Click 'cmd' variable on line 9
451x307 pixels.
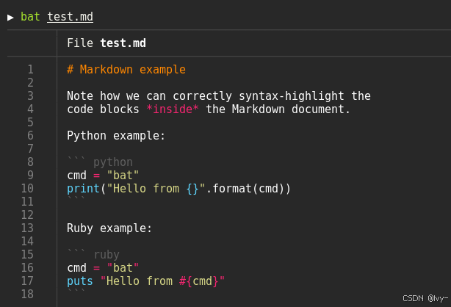pos(77,176)
